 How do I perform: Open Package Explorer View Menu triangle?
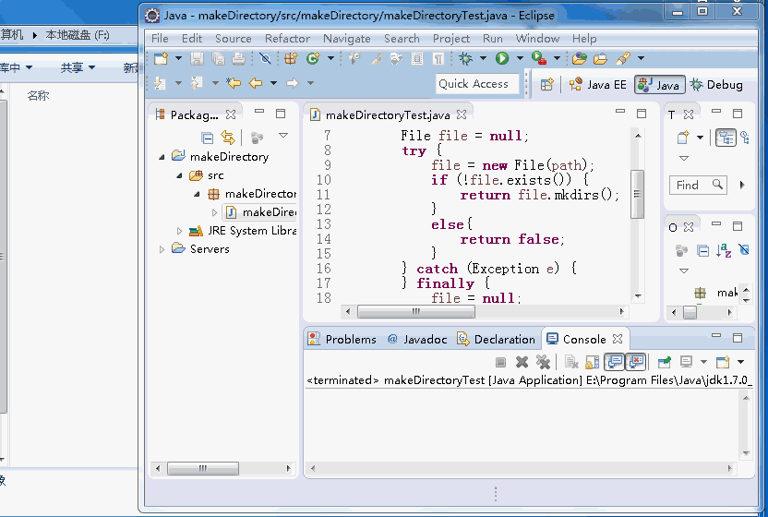click(283, 135)
